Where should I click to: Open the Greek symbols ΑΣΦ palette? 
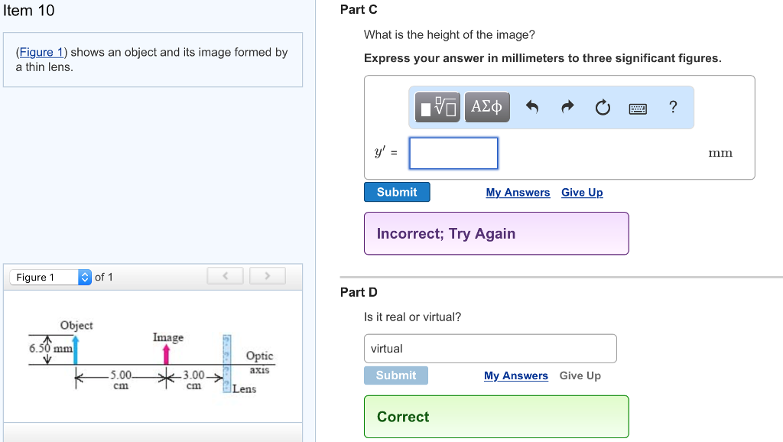486,107
